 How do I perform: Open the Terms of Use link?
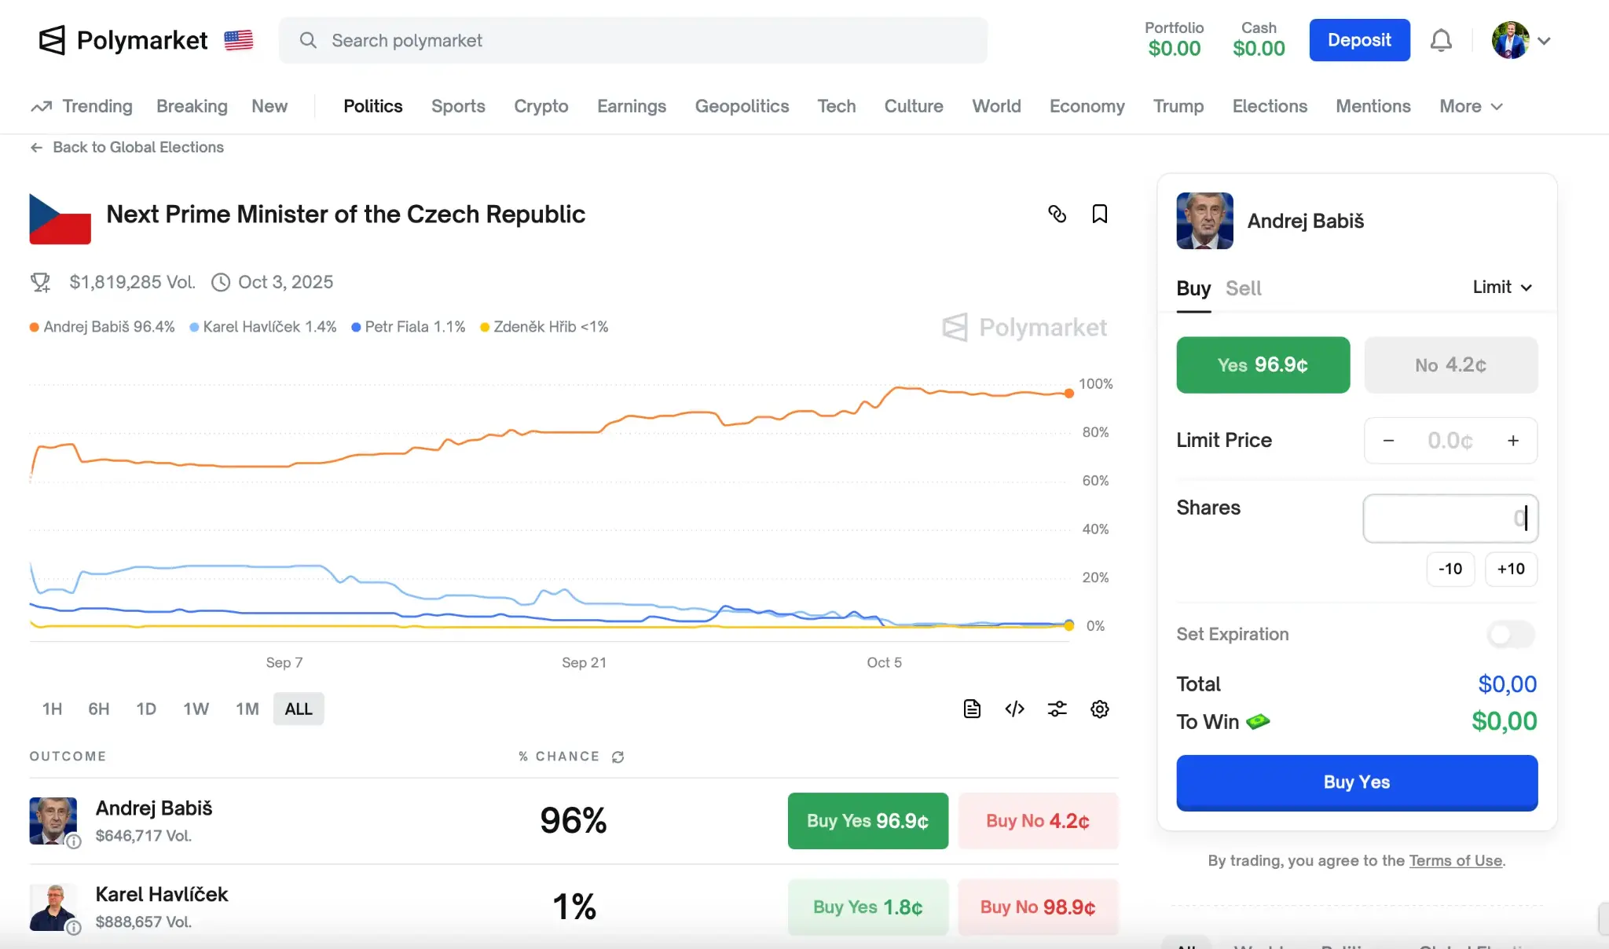(1455, 860)
